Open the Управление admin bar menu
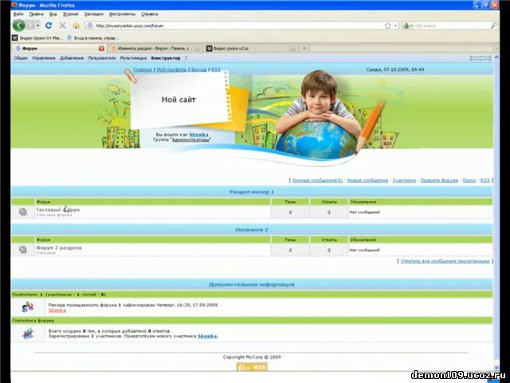Screen dimensions: 510x383 point(44,58)
